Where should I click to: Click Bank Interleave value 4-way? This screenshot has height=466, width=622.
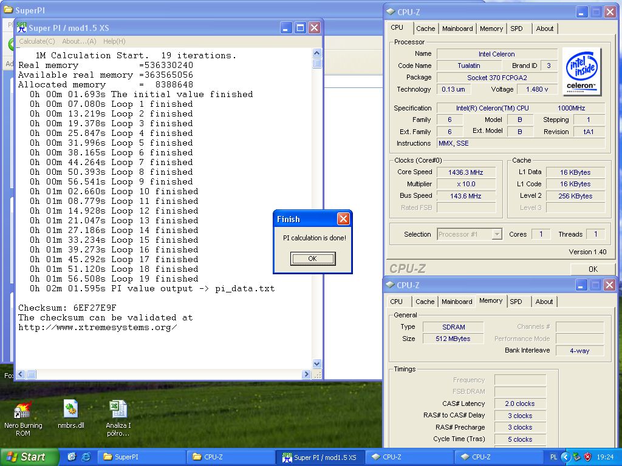(x=579, y=351)
